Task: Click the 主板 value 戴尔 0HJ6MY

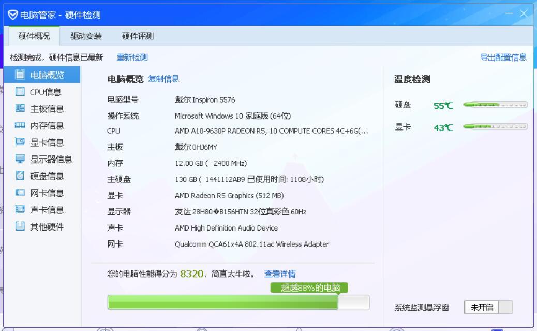Action: 196,147
